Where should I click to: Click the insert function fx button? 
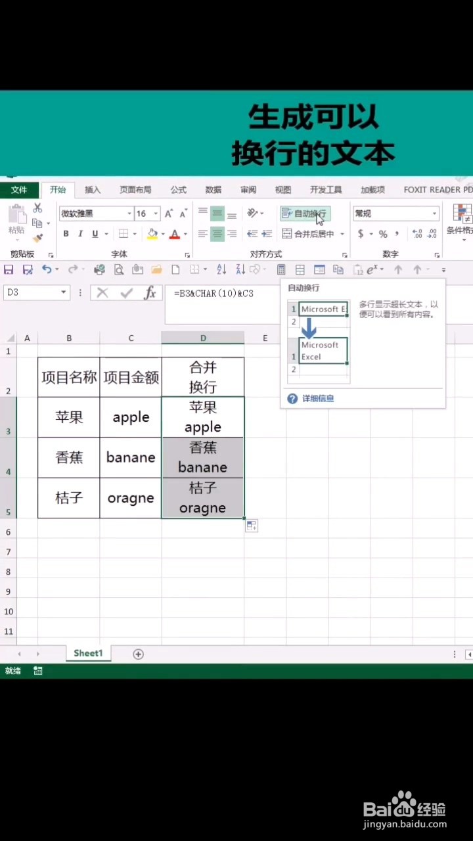[150, 293]
